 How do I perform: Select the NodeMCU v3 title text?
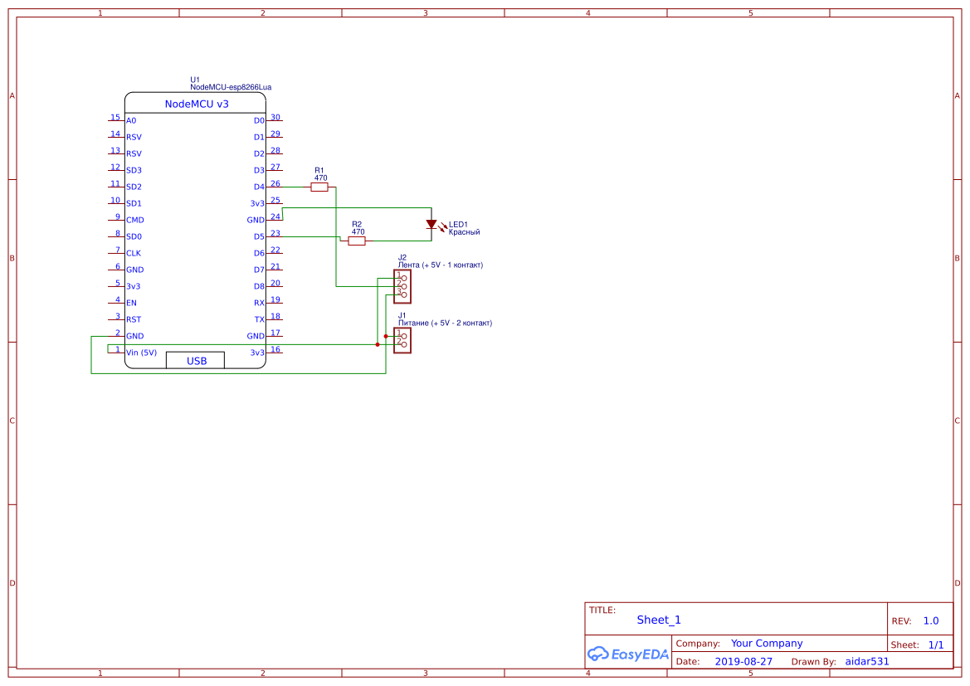click(x=197, y=104)
